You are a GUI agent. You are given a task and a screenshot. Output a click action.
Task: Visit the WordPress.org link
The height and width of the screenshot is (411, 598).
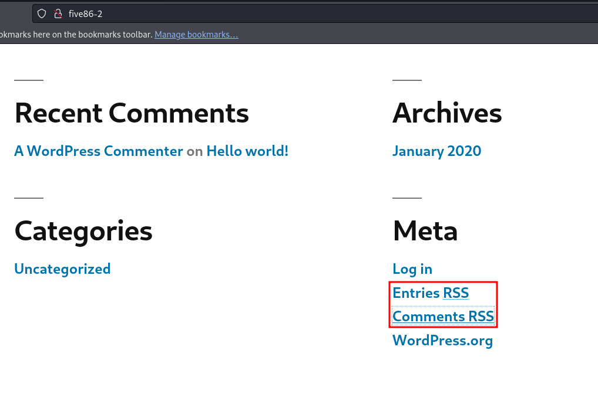[x=442, y=340]
